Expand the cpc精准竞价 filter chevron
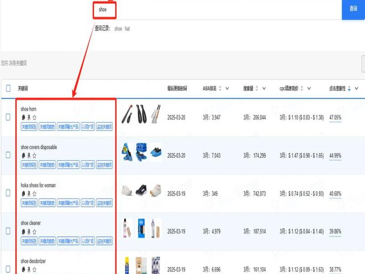365x274 pixels. tap(309, 89)
